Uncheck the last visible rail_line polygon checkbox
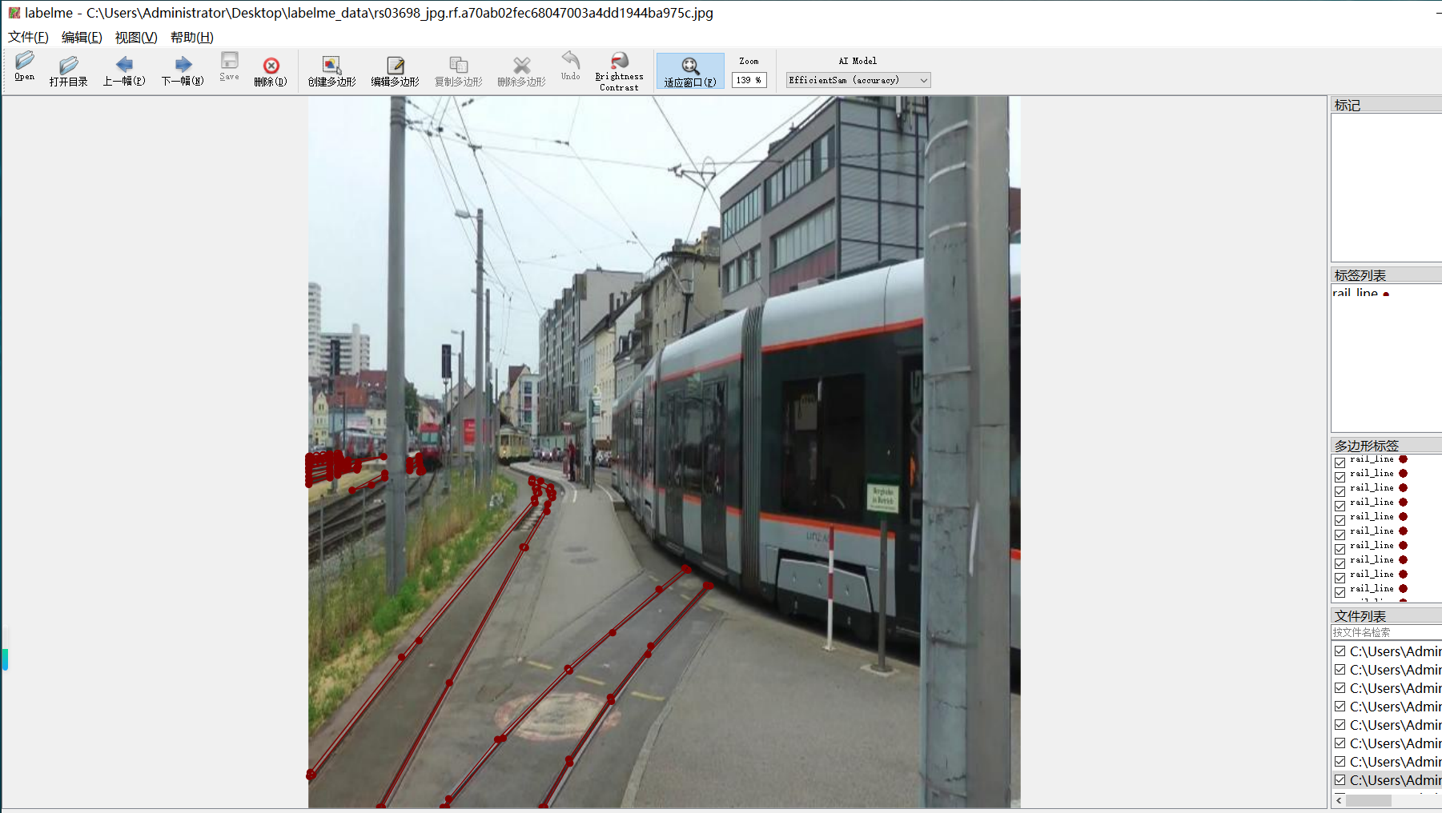 (x=1340, y=592)
